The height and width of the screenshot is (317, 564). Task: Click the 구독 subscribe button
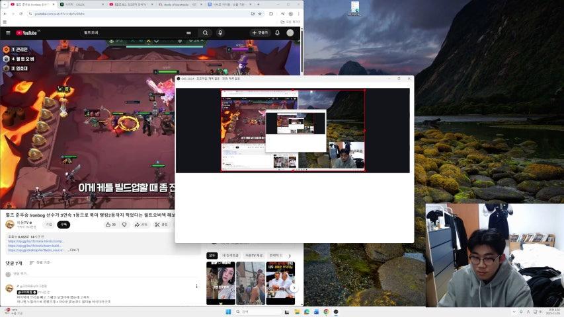tap(63, 225)
